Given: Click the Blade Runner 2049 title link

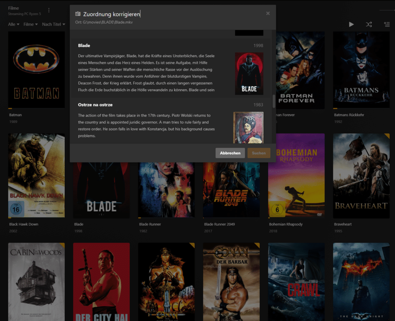Looking at the screenshot, I should click(219, 224).
